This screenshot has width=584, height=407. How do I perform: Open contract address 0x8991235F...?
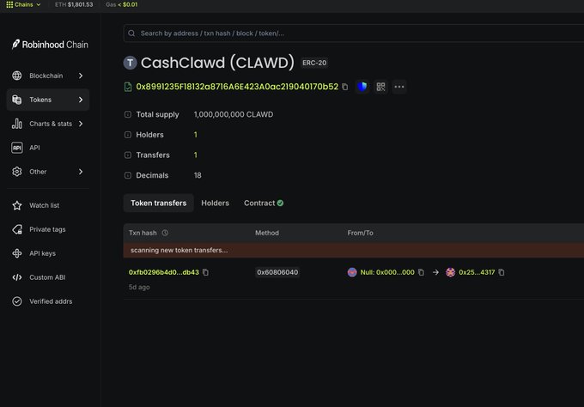(237, 87)
